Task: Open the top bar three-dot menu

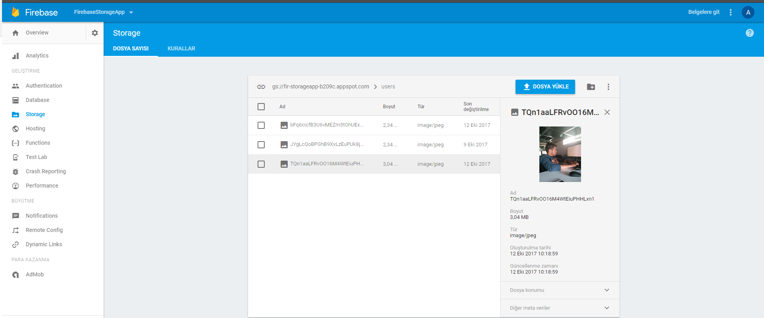Action: click(x=730, y=12)
